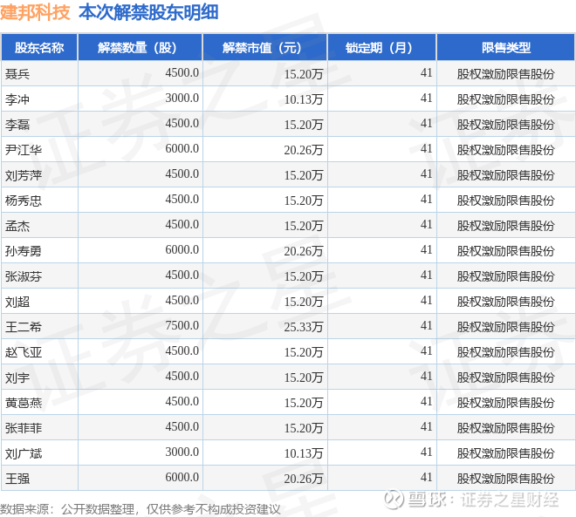Select shareholder name 孟杰
The width and height of the screenshot is (576, 517).
point(17,226)
